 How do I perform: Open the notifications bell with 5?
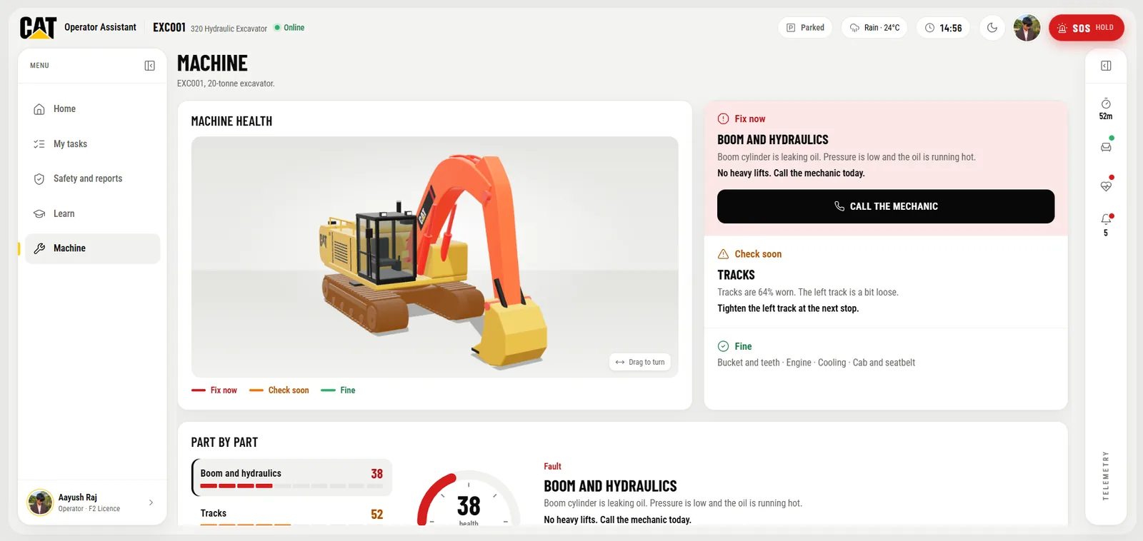click(1106, 224)
